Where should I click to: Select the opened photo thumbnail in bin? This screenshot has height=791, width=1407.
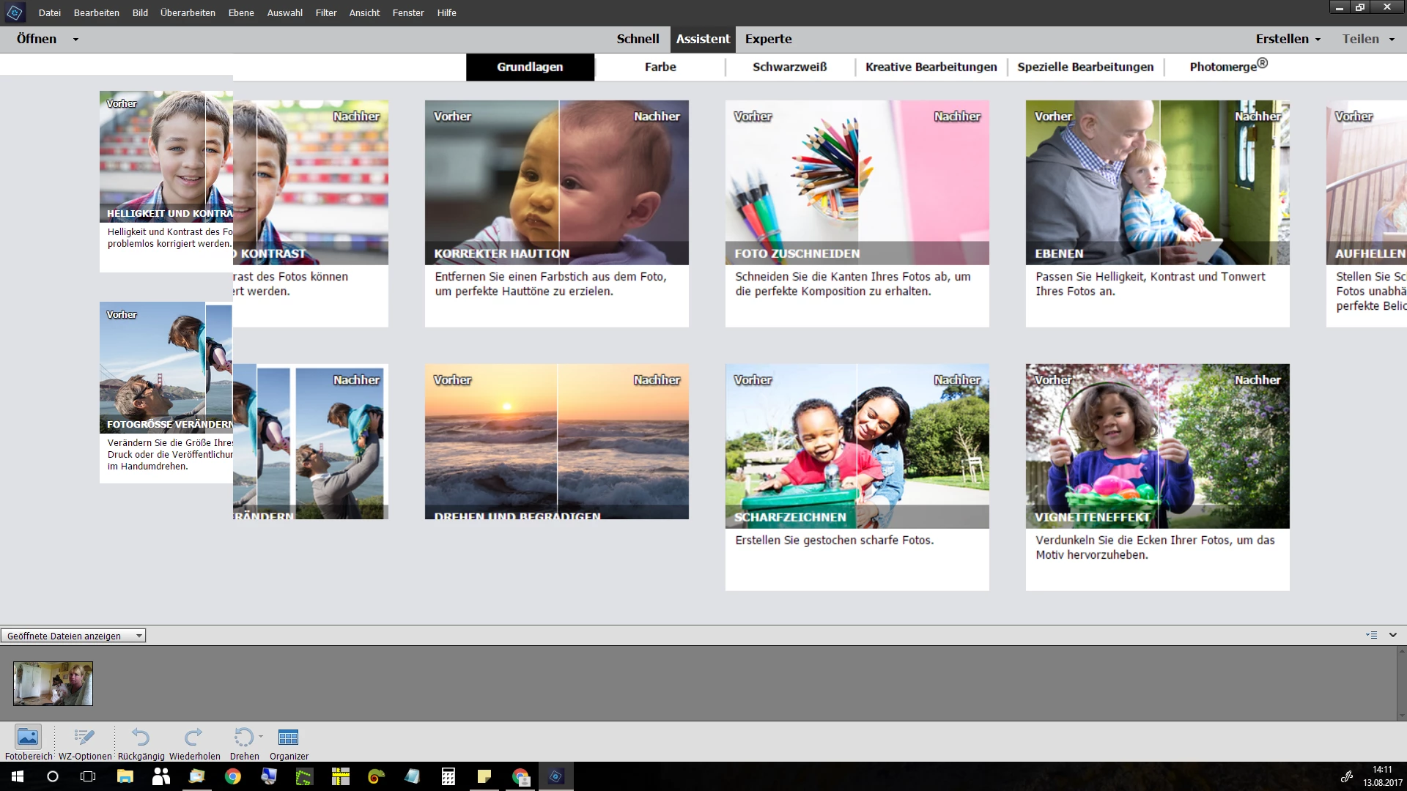[x=53, y=683]
